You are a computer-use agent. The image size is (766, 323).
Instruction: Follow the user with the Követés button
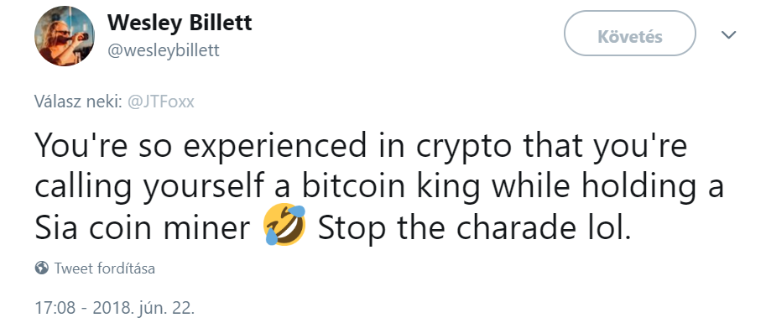630,34
